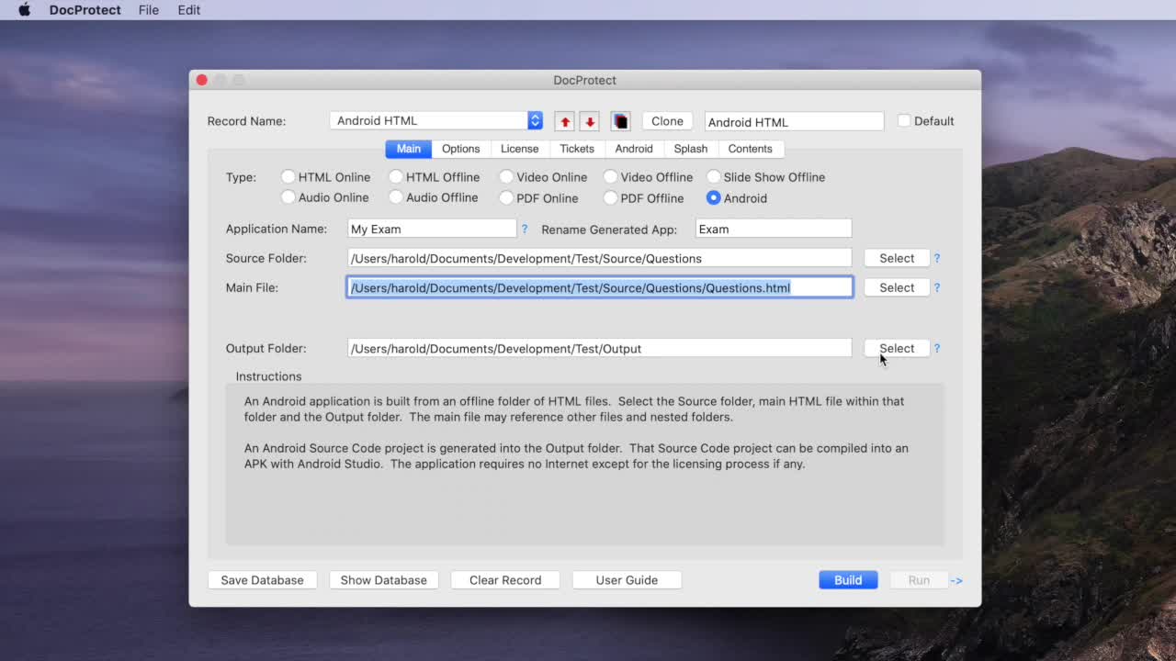
Task: Switch to the Android tab
Action: coord(634,149)
